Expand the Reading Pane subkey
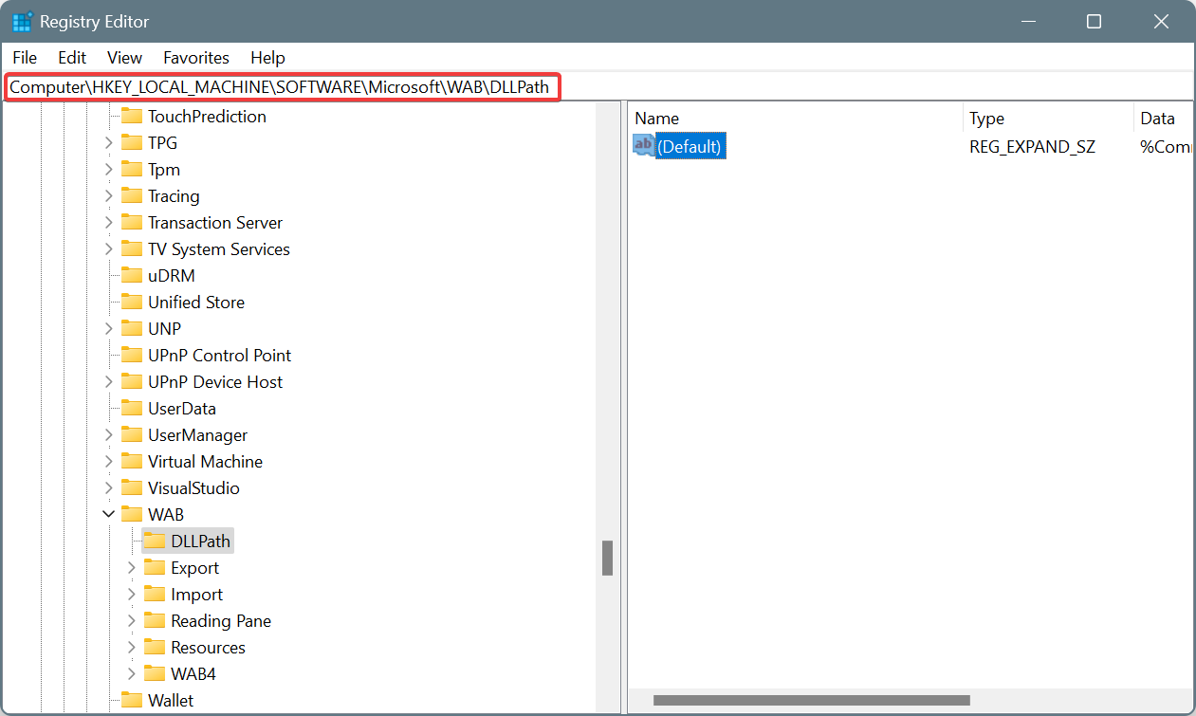The height and width of the screenshot is (716, 1196). [132, 621]
